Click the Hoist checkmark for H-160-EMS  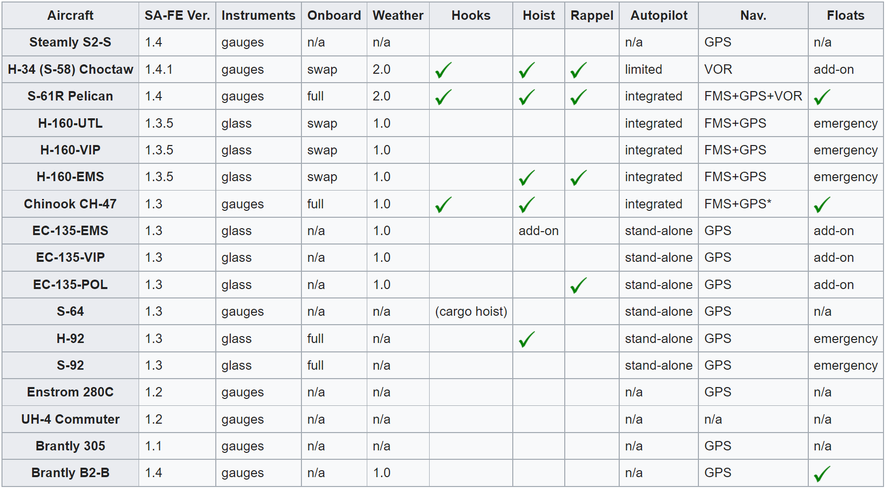pyautogui.click(x=527, y=177)
